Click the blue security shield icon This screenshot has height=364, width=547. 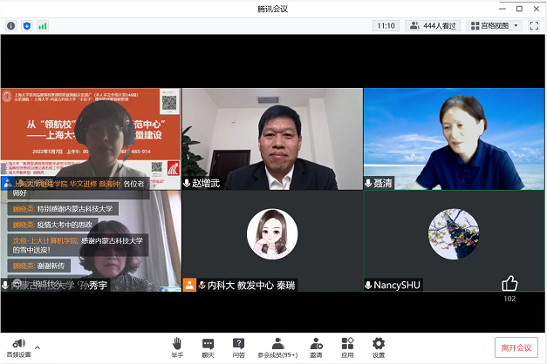pos(27,26)
